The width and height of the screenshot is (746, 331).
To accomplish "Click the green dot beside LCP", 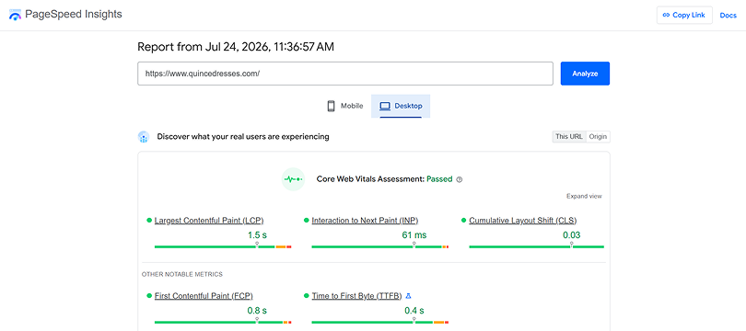I will pos(149,221).
